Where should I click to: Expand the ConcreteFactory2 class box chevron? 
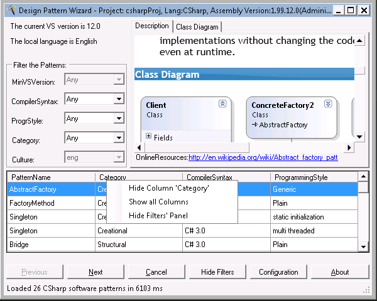[x=328, y=103]
